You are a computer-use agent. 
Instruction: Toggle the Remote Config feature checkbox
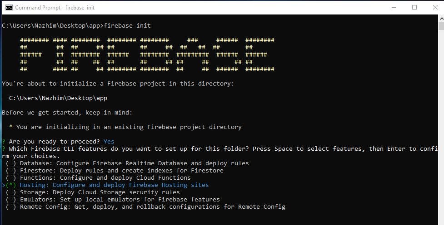(x=11, y=207)
